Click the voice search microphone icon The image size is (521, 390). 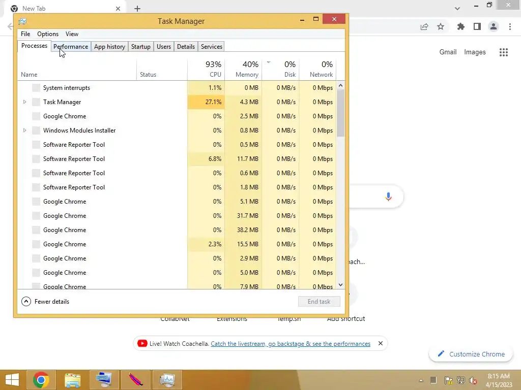pyautogui.click(x=388, y=197)
